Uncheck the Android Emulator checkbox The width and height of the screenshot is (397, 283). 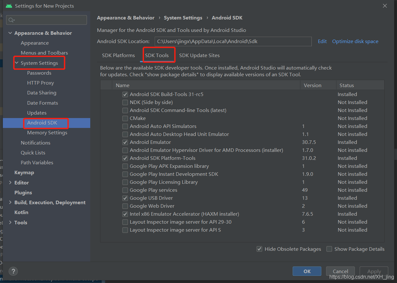tap(125, 142)
